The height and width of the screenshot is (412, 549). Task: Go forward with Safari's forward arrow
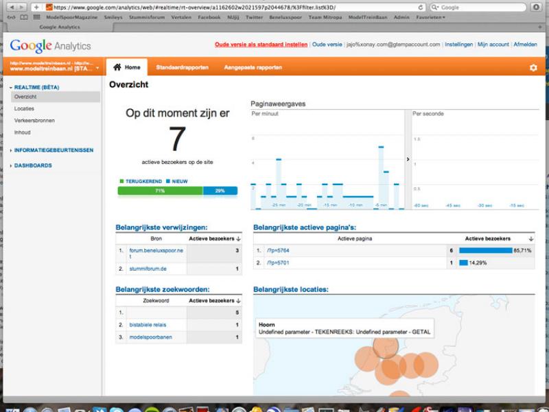click(21, 8)
